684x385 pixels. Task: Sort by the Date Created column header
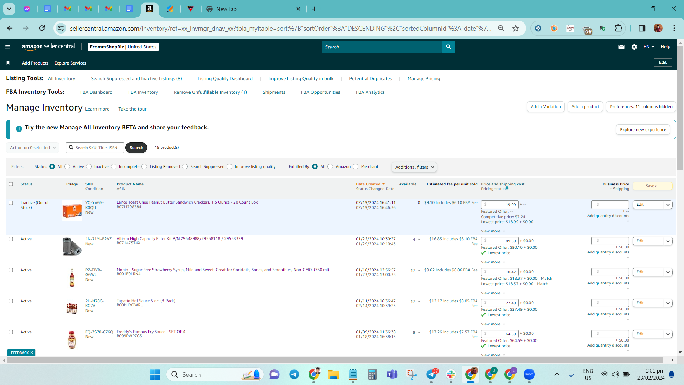pyautogui.click(x=370, y=184)
